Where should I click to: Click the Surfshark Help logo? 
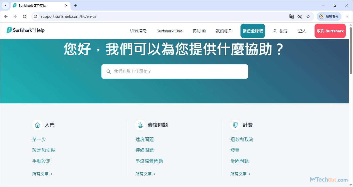click(25, 30)
